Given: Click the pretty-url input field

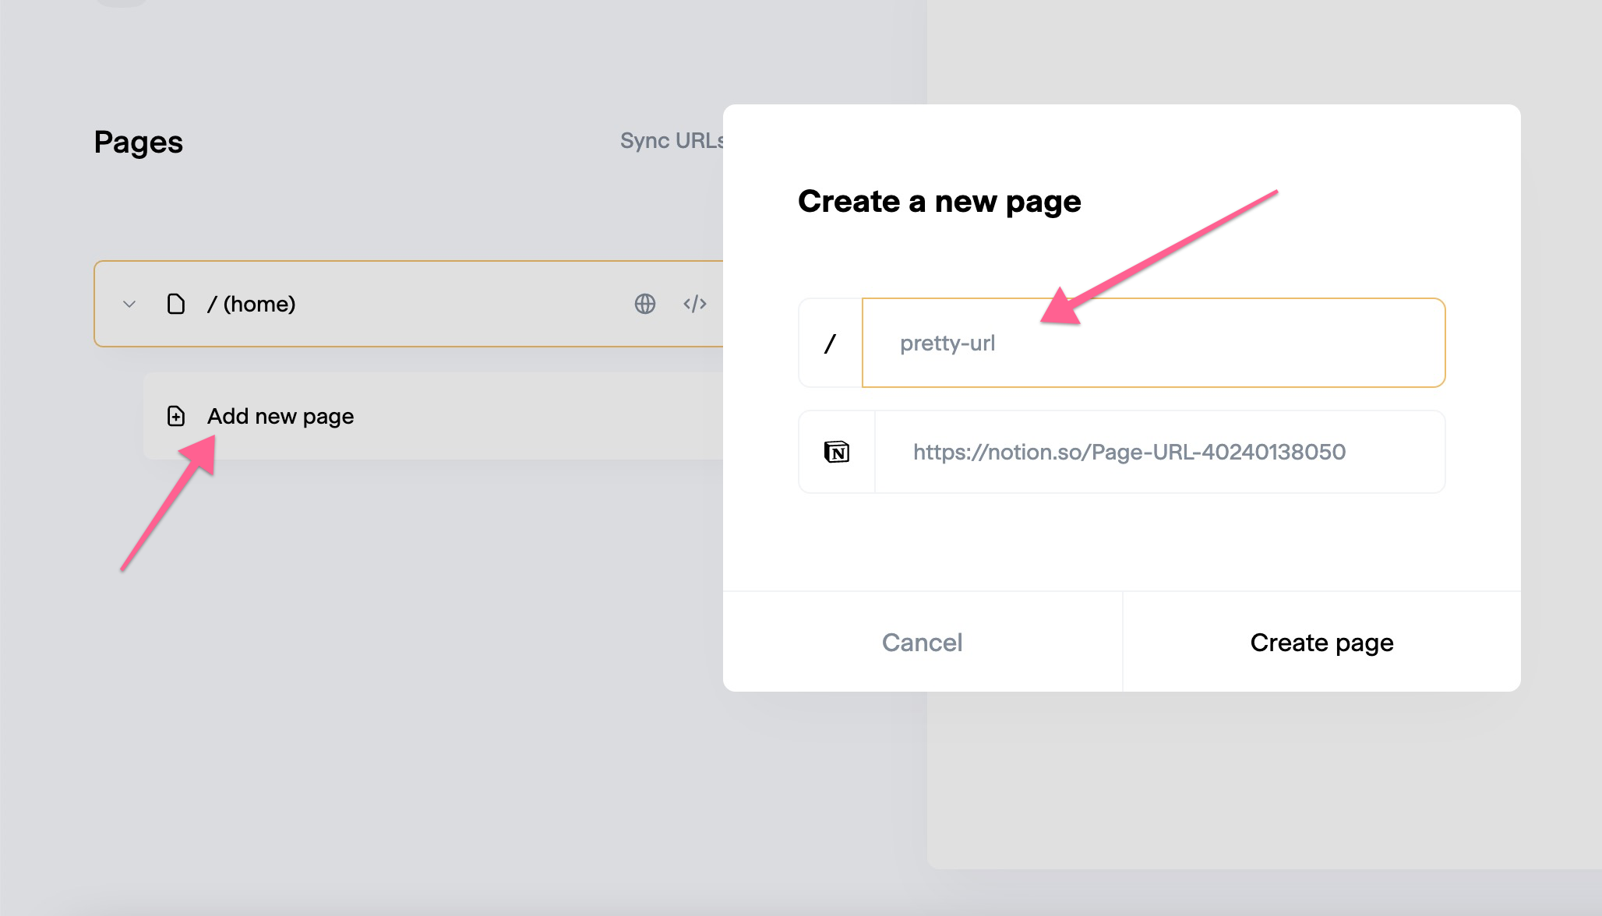Looking at the screenshot, I should [1152, 343].
